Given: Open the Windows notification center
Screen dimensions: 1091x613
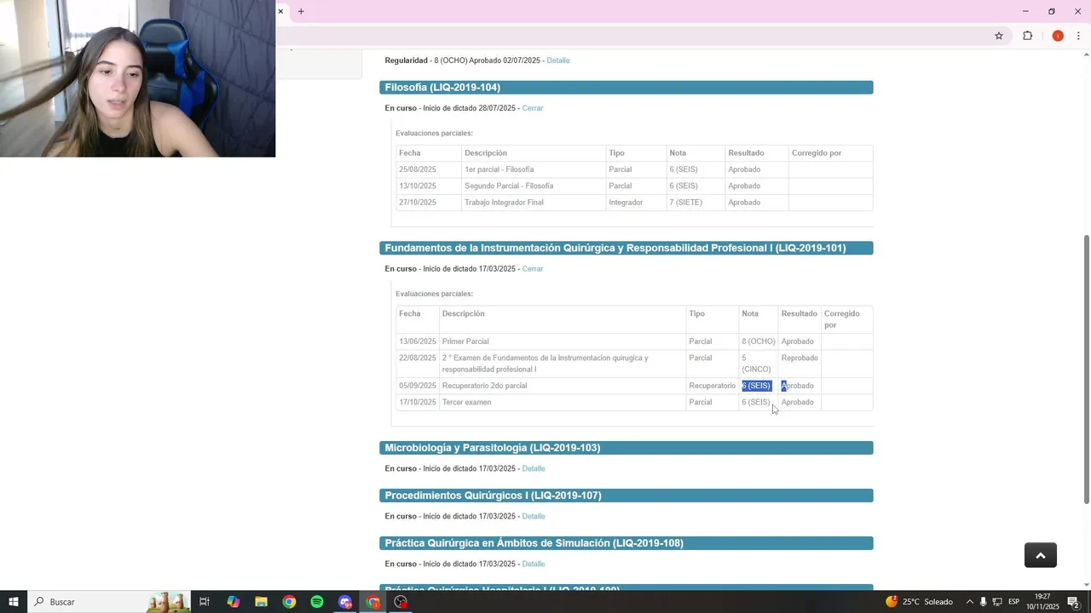Looking at the screenshot, I should (1073, 602).
